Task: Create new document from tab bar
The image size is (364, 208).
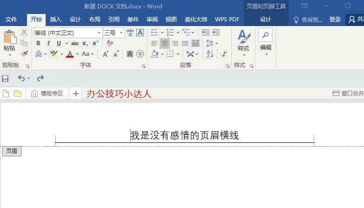Action: 6,94
